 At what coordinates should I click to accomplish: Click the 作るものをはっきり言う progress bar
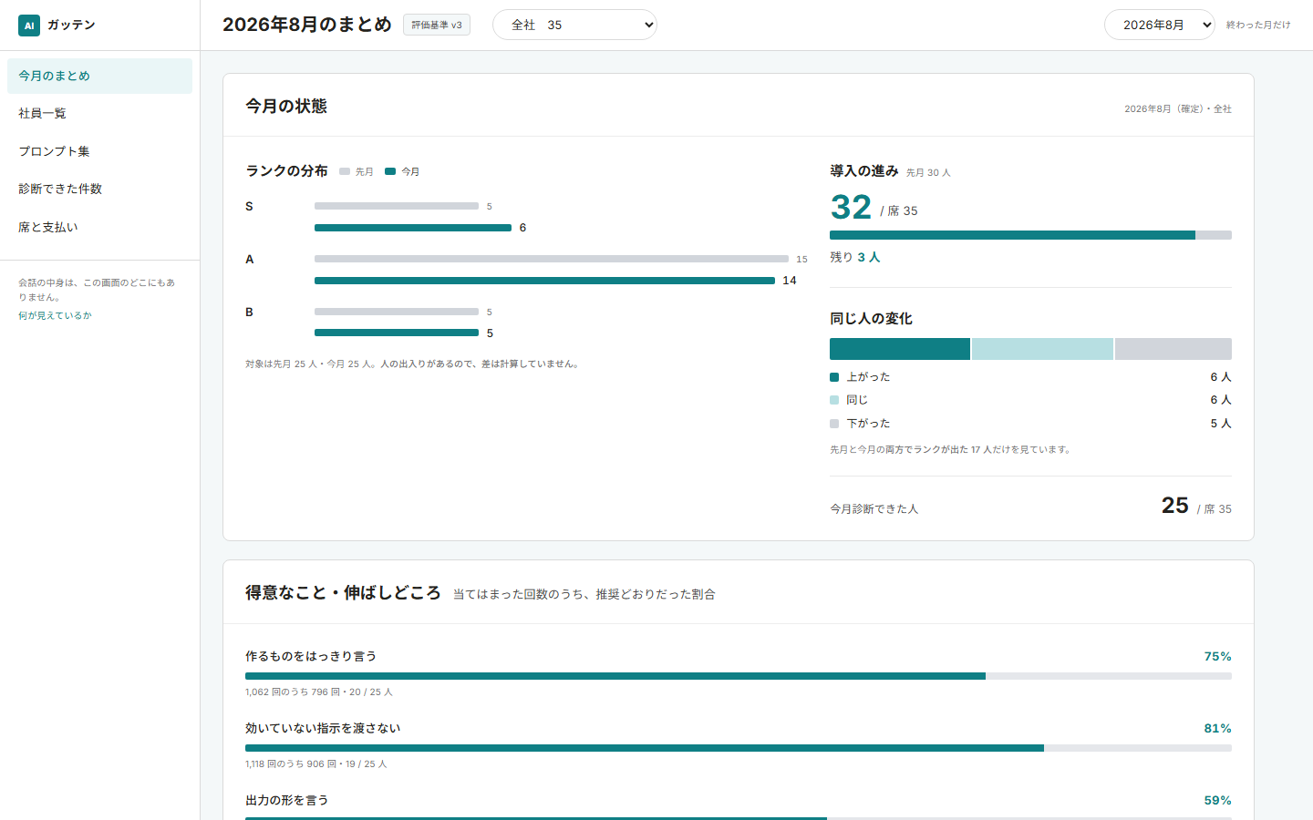coord(739,676)
